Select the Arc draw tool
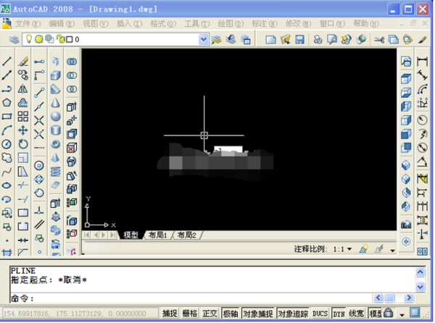This screenshot has width=435, height=323. pos(7,130)
